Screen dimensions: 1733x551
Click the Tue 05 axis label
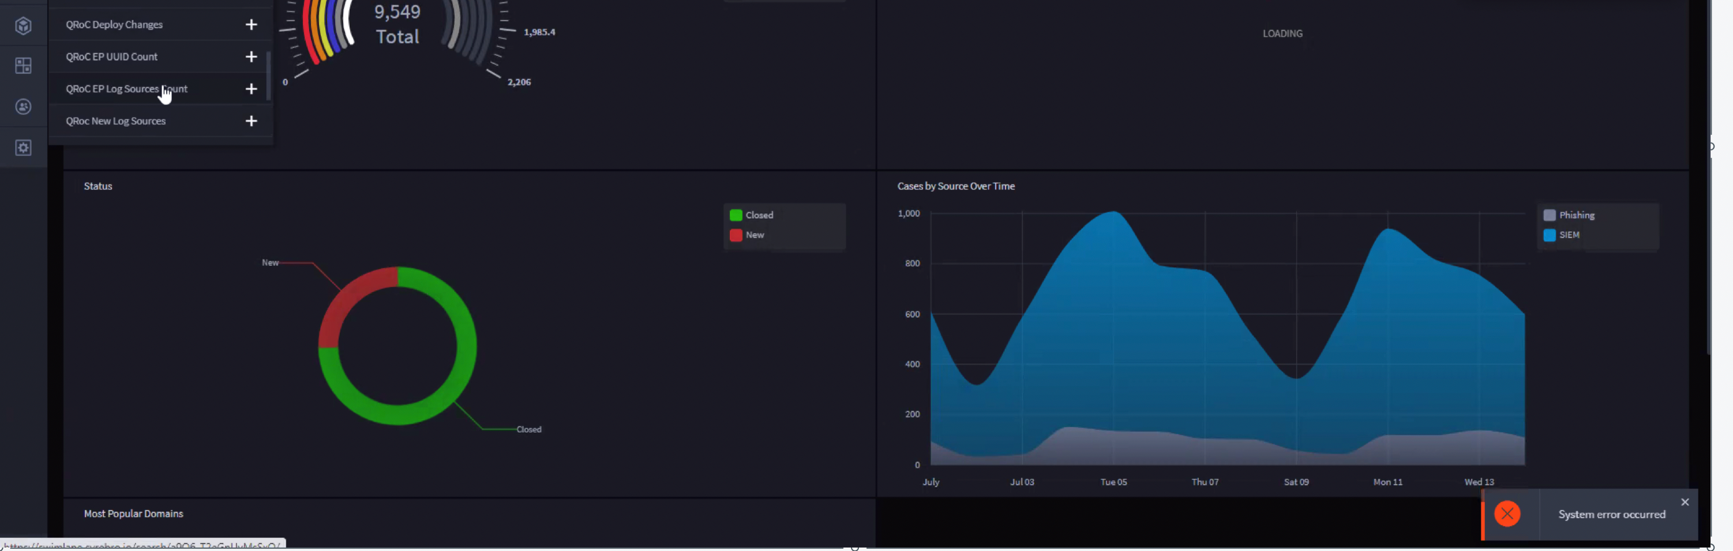pos(1113,482)
